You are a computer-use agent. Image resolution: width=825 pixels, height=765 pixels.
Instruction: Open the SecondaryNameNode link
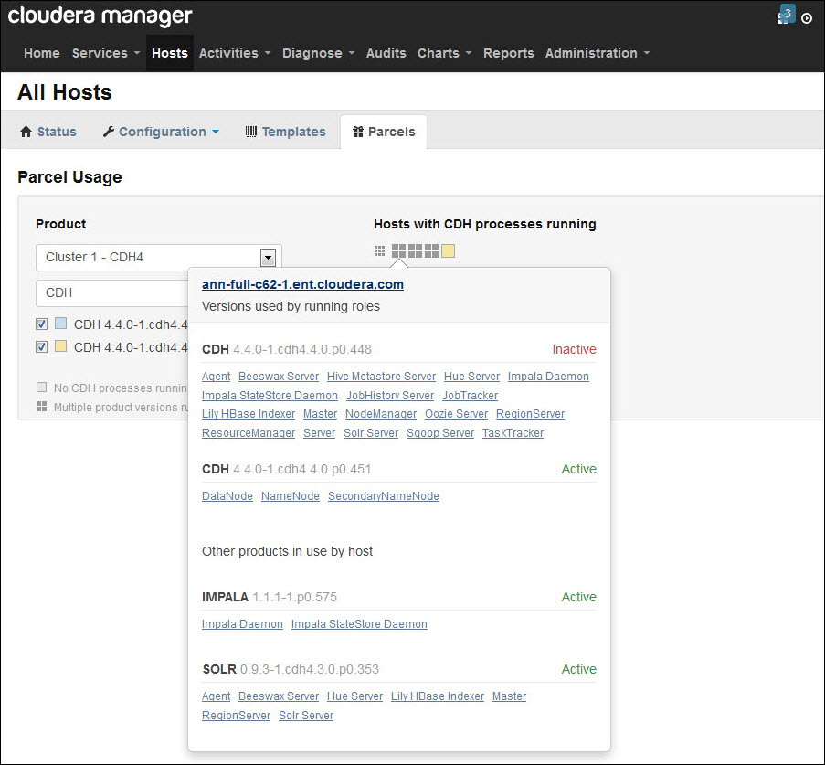384,496
